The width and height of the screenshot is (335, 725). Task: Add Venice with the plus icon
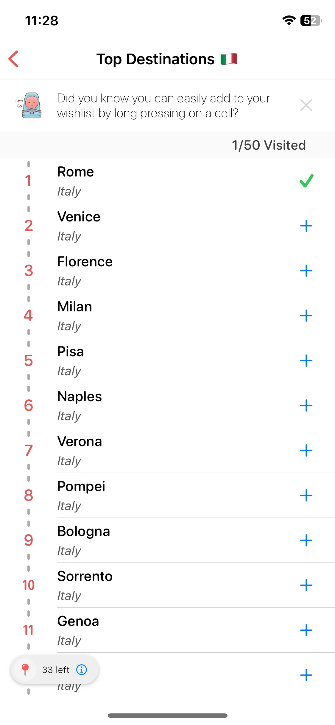point(306,226)
